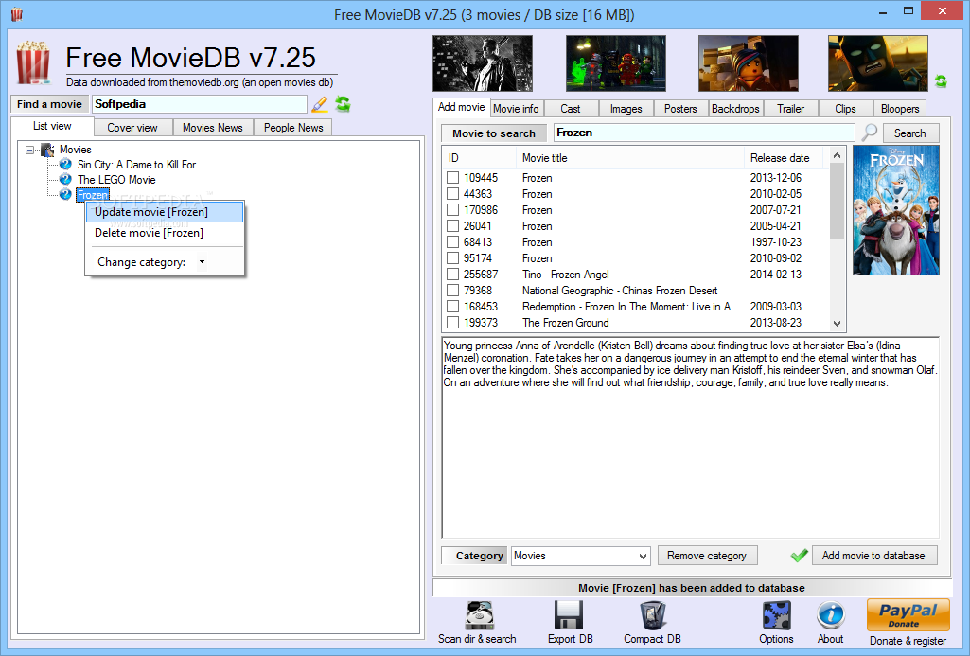
Task: Click the Export DB floppy disk icon
Action: click(568, 616)
